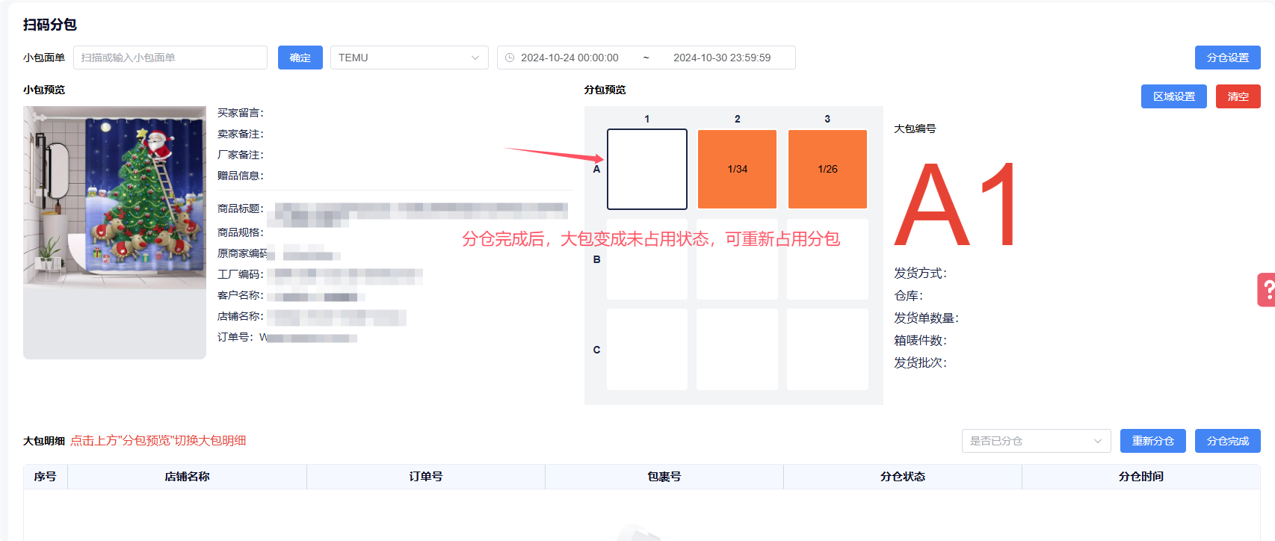Click the 发货批次 label
Screen dimensions: 1275x541
pyautogui.click(x=920, y=363)
